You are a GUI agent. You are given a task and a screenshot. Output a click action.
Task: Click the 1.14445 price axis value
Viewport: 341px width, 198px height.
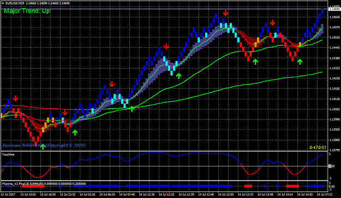335,48
